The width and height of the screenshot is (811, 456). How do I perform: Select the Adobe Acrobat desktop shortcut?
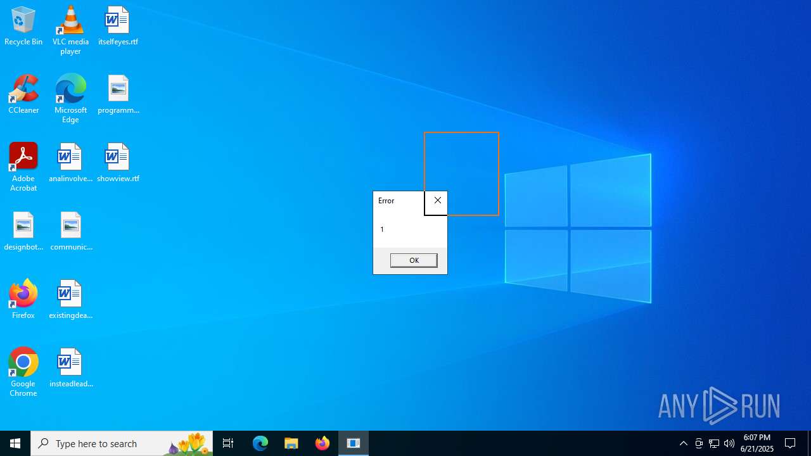pyautogui.click(x=23, y=167)
